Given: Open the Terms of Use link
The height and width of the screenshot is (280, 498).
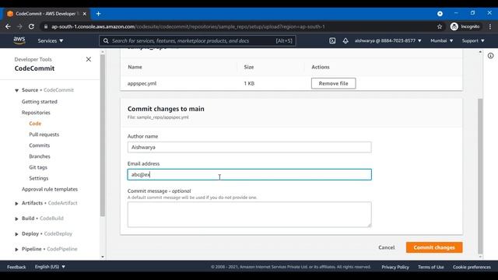Looking at the screenshot, I should pyautogui.click(x=431, y=267).
